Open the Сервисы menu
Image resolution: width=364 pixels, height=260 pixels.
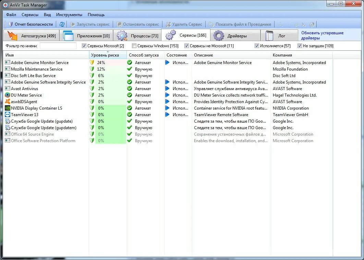click(30, 15)
